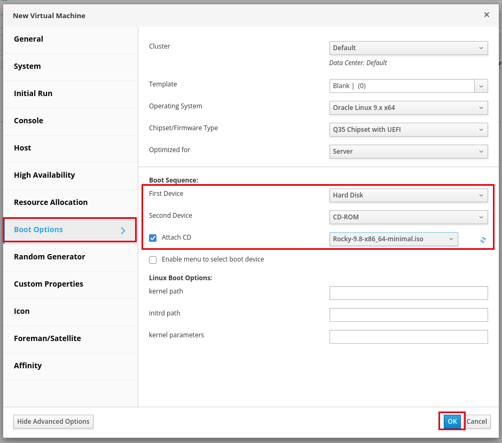Go to the Initial Run tab
Image resolution: width=502 pixels, height=443 pixels.
click(x=70, y=94)
